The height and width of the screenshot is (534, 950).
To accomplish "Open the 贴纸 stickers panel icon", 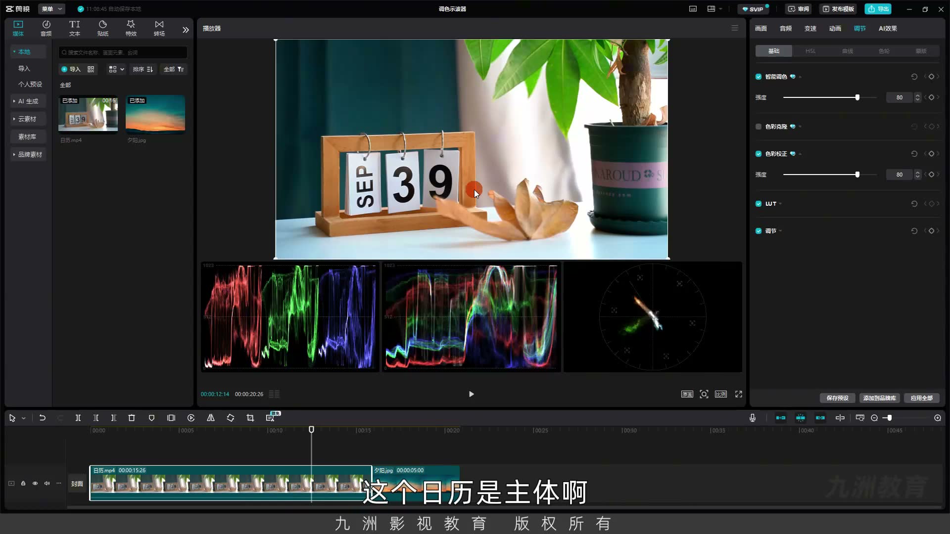I will 102,28.
